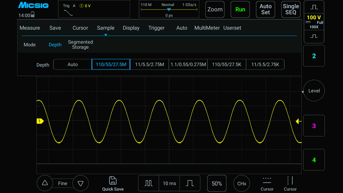Select the 110/55/27.5M depth option
The height and width of the screenshot is (193, 343).
pos(111,64)
